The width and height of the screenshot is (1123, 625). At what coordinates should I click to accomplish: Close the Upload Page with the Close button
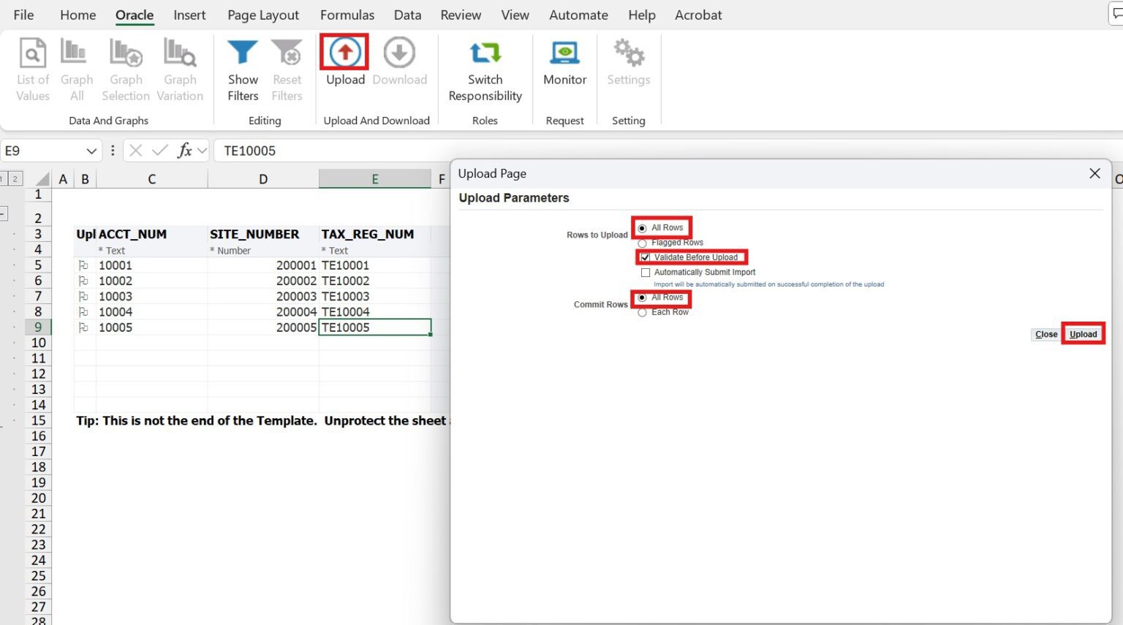point(1046,333)
